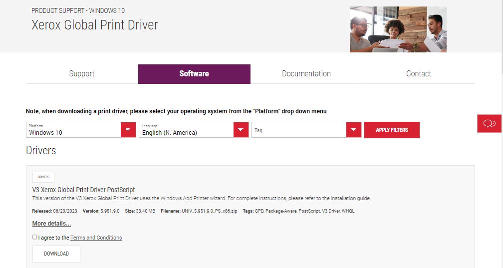Select the Software tab
The width and height of the screenshot is (503, 268).
click(194, 74)
